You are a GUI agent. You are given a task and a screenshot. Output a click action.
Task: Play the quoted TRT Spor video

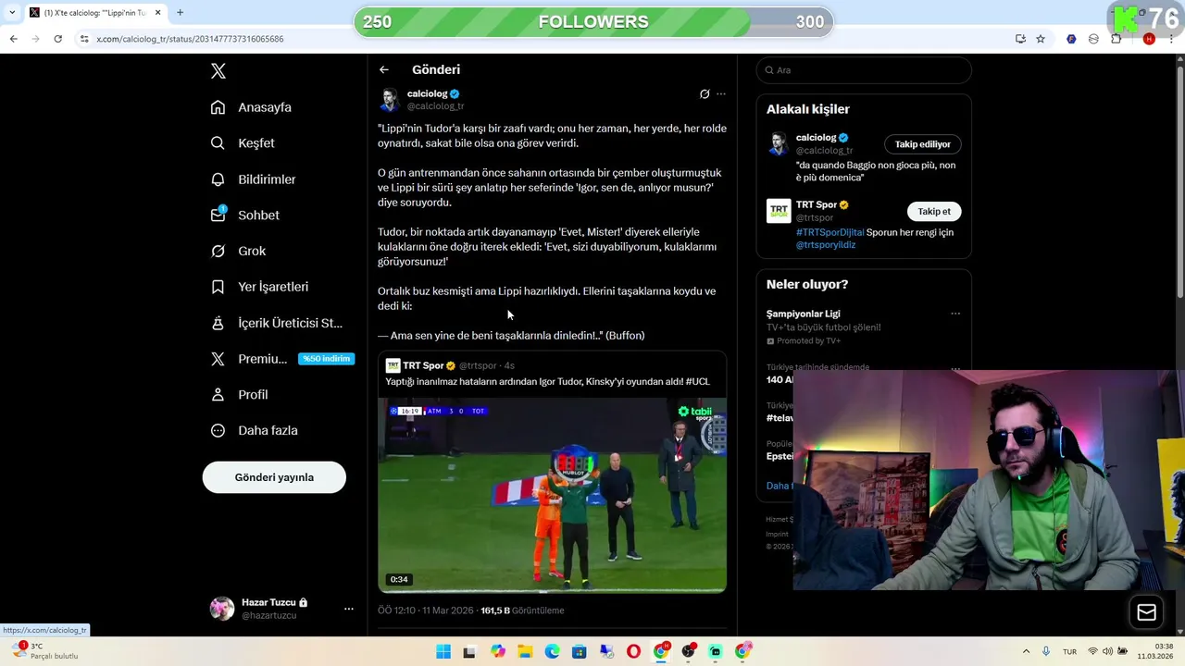(552, 494)
